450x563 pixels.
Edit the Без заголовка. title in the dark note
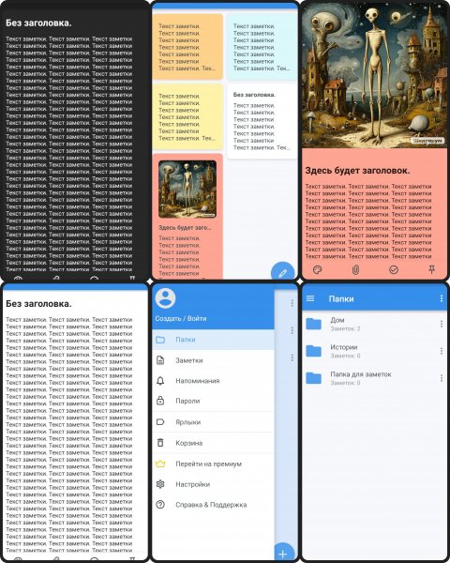pyautogui.click(x=38, y=23)
